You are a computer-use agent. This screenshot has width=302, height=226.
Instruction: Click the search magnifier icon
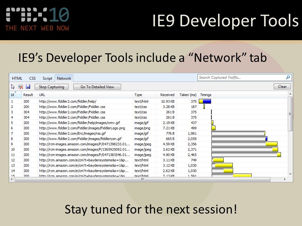tap(288, 77)
